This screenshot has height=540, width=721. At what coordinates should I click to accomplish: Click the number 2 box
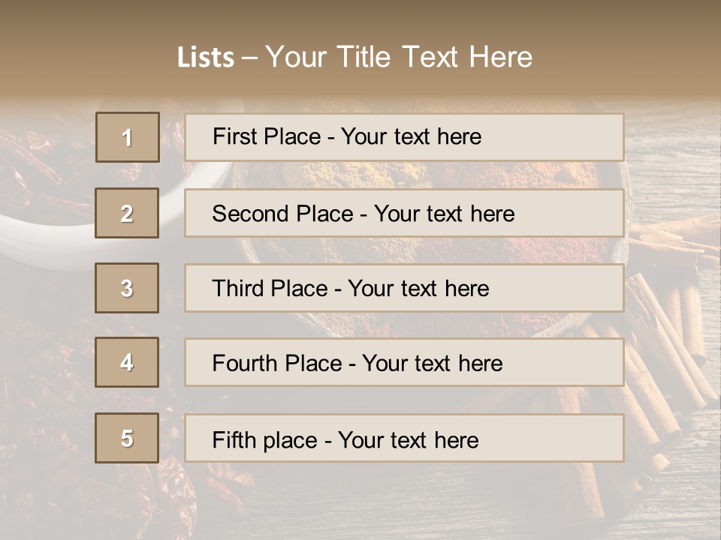pos(127,213)
